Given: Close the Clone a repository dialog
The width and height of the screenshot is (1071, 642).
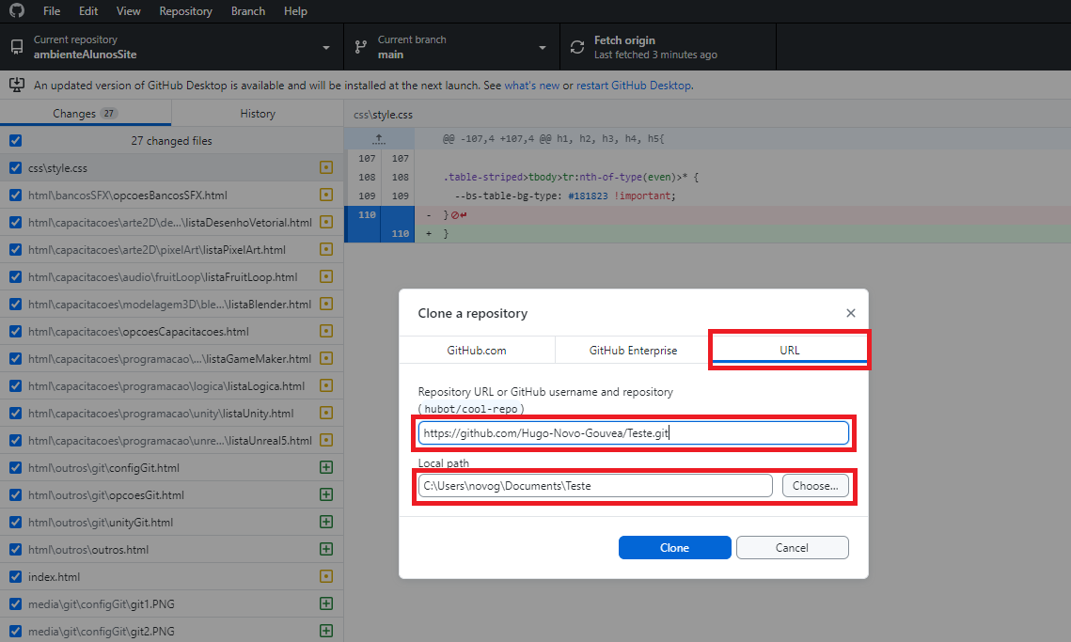Looking at the screenshot, I should [x=850, y=313].
